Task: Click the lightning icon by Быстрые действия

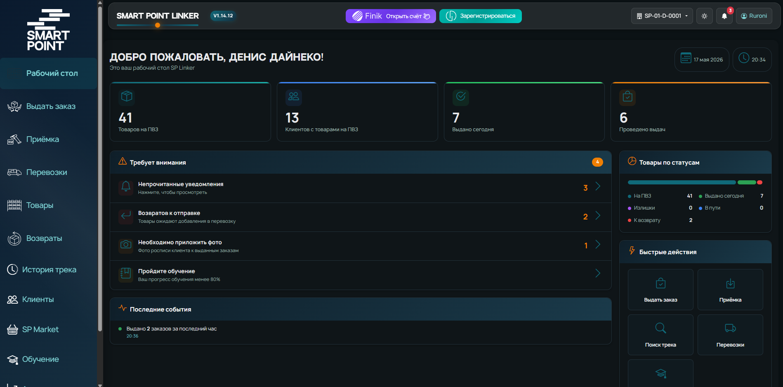Action: (632, 250)
